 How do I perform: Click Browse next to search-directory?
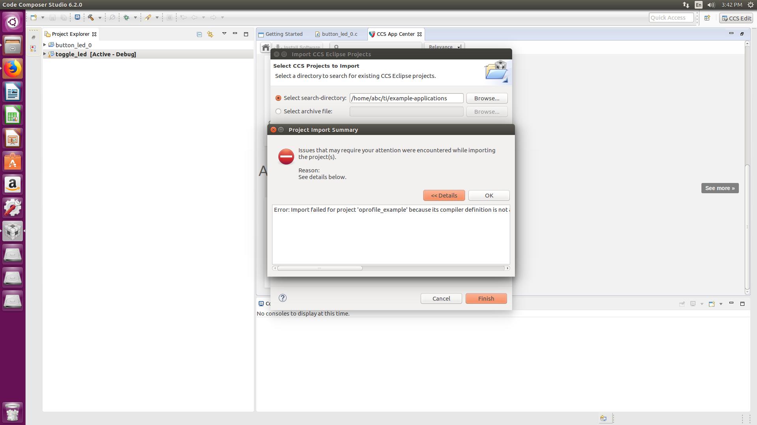(x=487, y=98)
